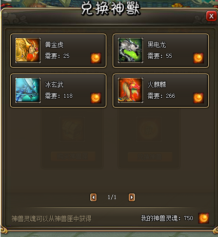
Task: Click the soul orb icon in 黄金虎 card
Action: tap(96, 58)
